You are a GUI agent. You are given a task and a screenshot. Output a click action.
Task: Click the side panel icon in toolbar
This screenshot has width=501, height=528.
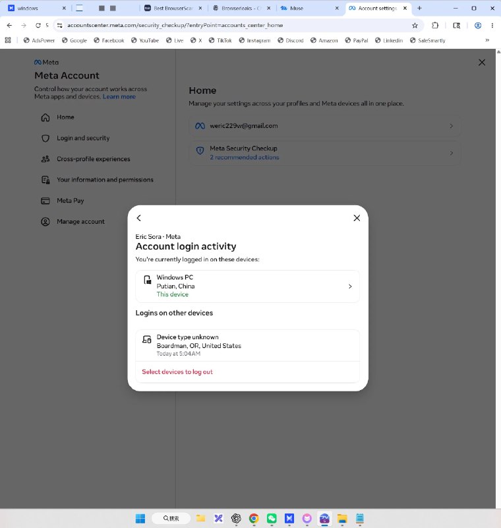click(x=456, y=25)
